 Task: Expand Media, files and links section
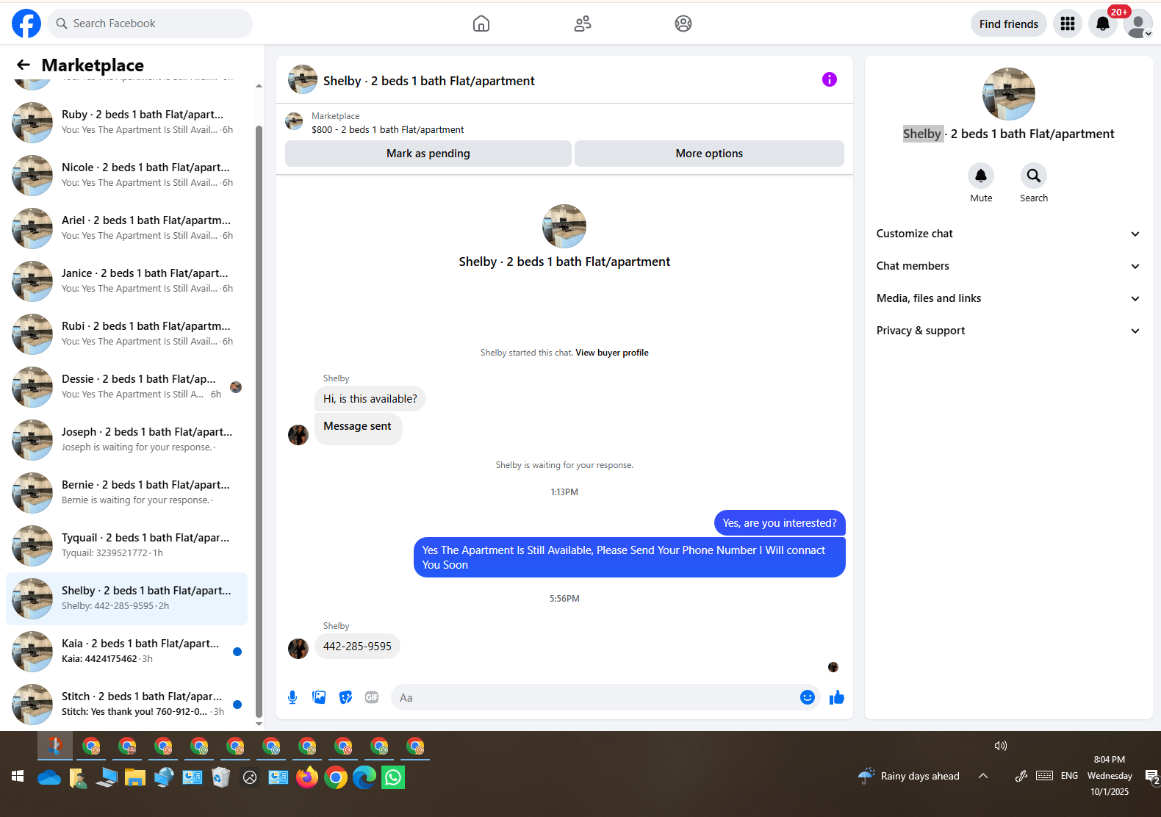click(1009, 298)
